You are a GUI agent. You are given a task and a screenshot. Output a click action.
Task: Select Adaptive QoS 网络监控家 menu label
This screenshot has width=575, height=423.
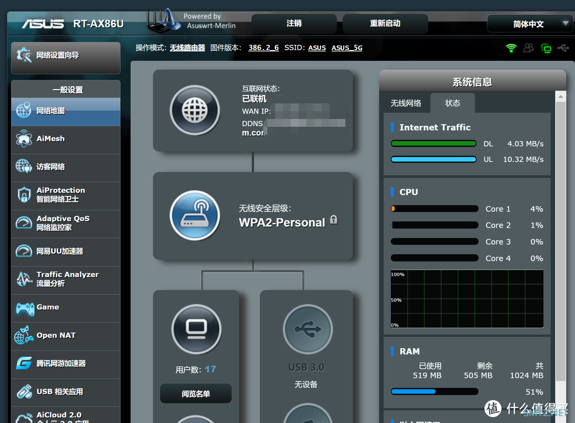point(63,223)
